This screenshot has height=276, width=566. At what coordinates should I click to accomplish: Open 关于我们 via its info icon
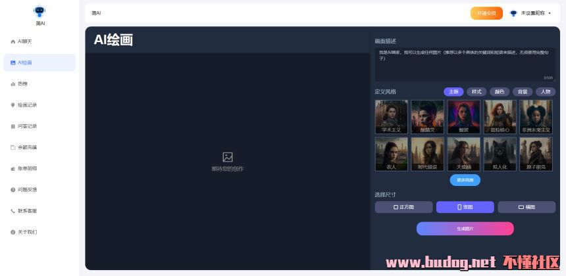coord(13,232)
